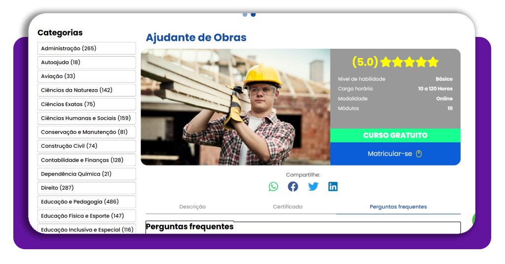The height and width of the screenshot is (264, 505).
Task: Click the Matricular-se enrollment button
Action: click(395, 154)
